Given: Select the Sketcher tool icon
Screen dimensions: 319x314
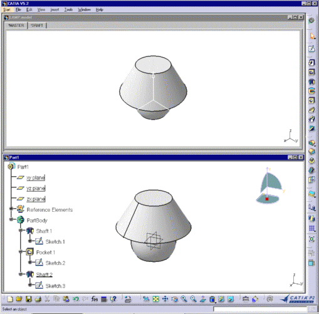Looking at the screenshot, I should [x=311, y=49].
